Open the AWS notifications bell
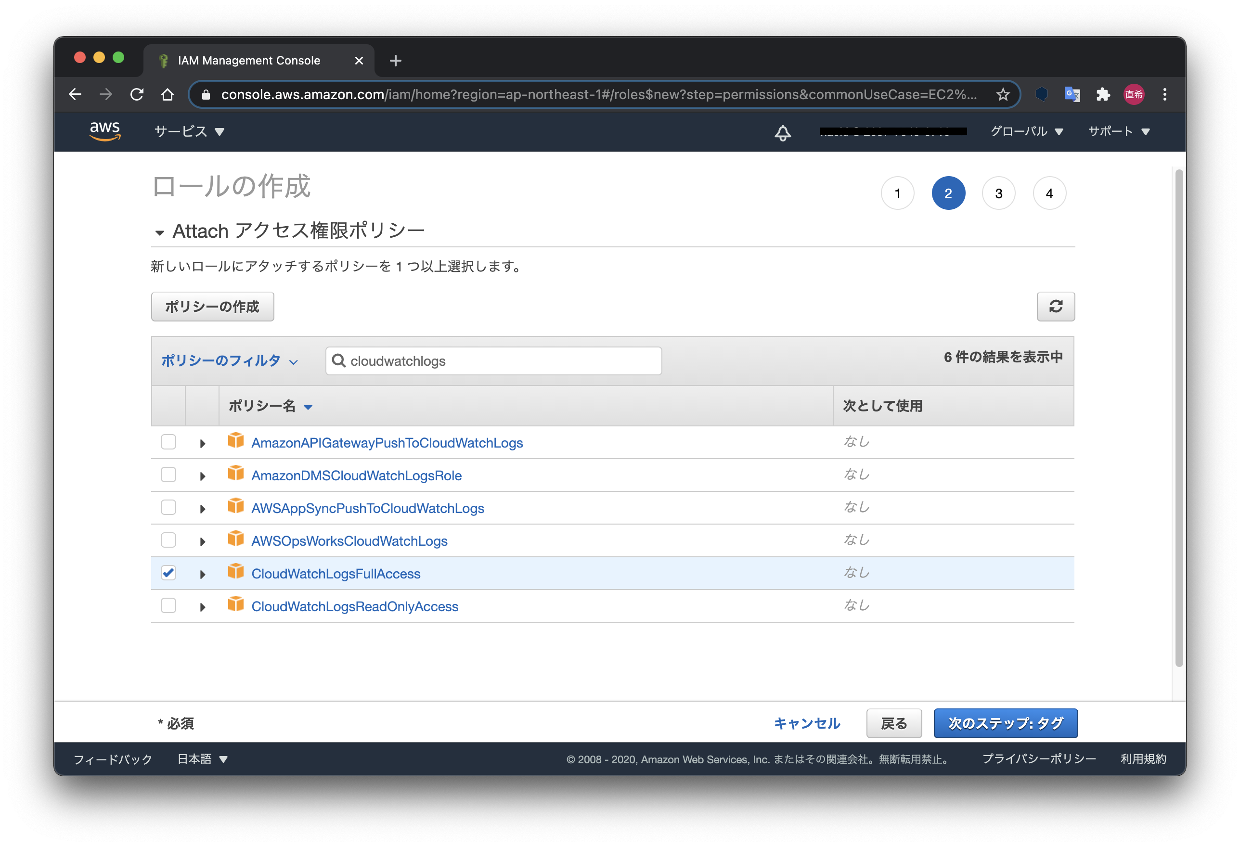This screenshot has height=847, width=1240. coord(783,132)
